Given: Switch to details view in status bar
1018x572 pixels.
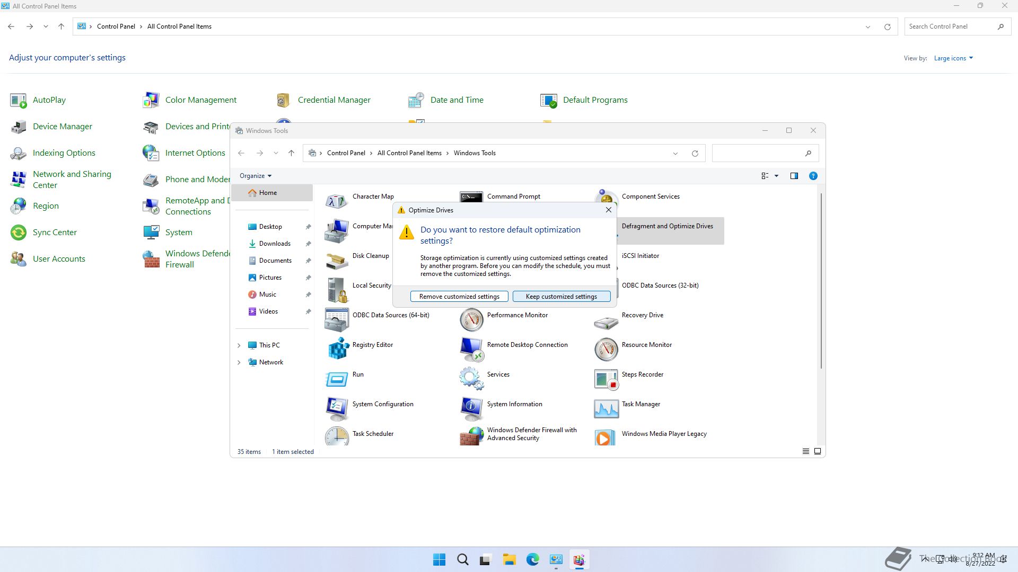Looking at the screenshot, I should click(805, 451).
